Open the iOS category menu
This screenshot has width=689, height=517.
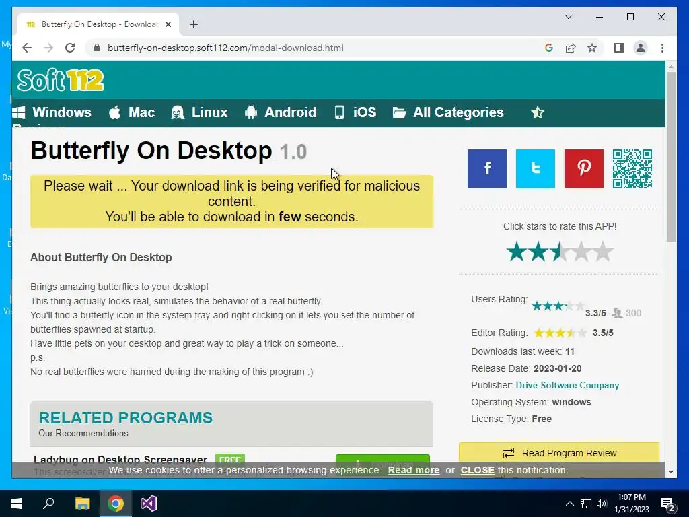(355, 112)
